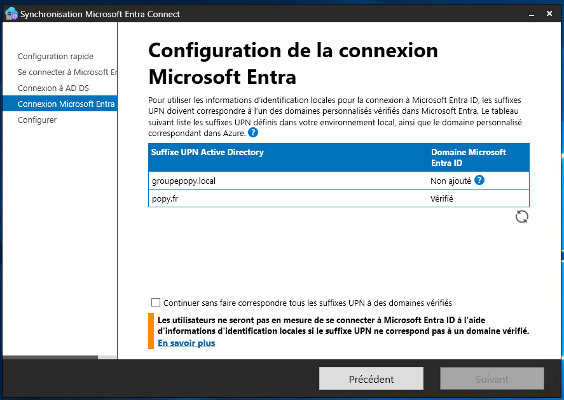The width and height of the screenshot is (564, 400).
Task: Click the 'Domaine Microsoft Entra ID' column header
Action: (x=469, y=158)
